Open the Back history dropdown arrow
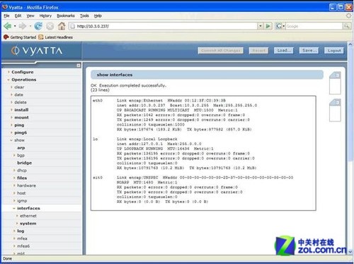Viewport: 354px width, 264px height. [x=15, y=26]
